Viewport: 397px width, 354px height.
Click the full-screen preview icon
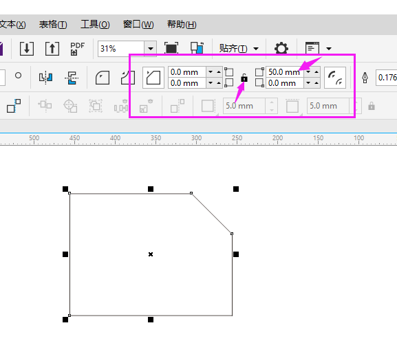171,48
